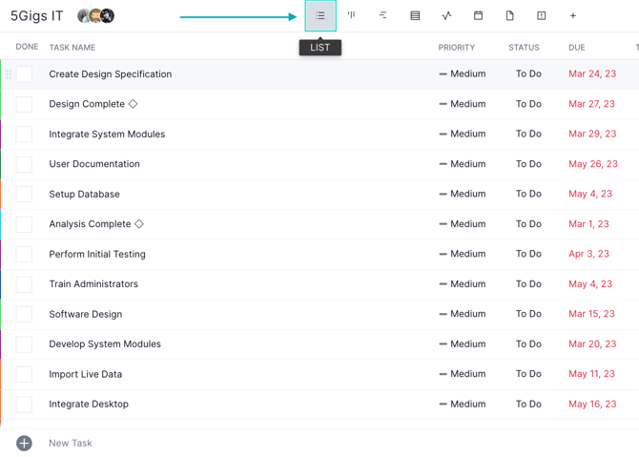Check off Setup Database task
The height and width of the screenshot is (457, 639).
[24, 194]
